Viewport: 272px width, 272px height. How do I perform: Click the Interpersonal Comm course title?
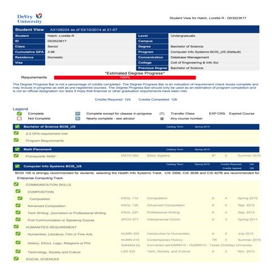(163, 219)
